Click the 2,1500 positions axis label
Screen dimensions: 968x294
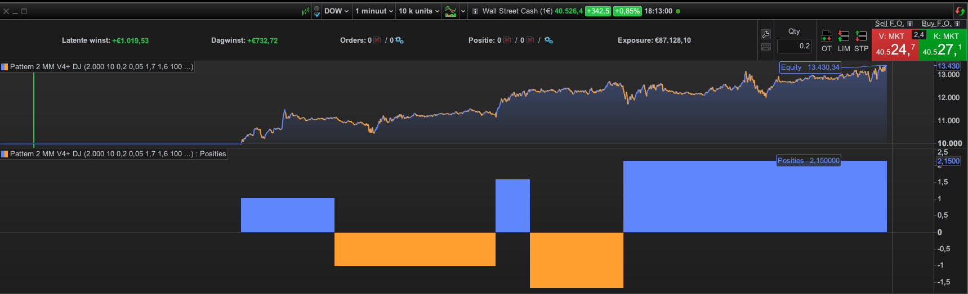tap(948, 161)
